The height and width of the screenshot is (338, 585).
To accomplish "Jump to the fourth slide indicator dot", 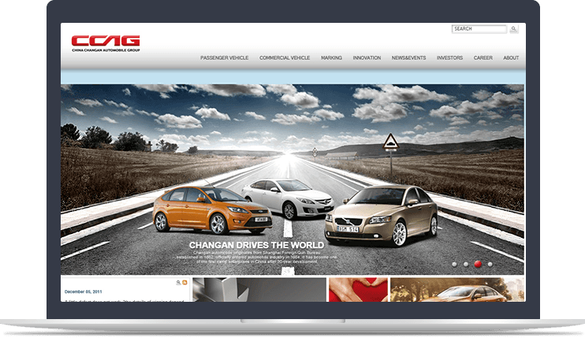I will tap(490, 264).
